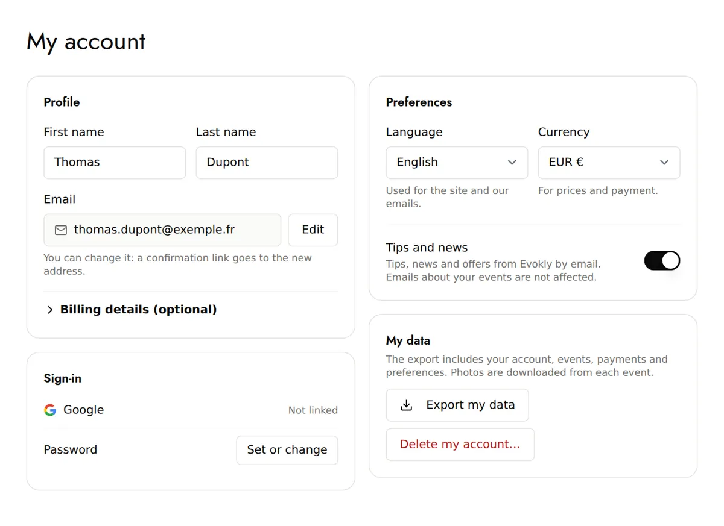Image resolution: width=724 pixels, height=526 pixels.
Task: Click the Last name label
Action: [226, 133]
